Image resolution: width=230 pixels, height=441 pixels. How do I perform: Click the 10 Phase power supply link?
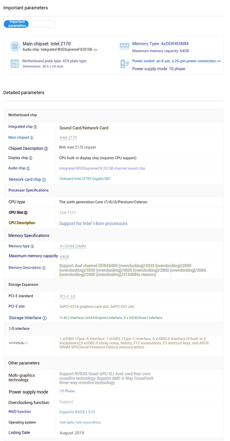coord(67,391)
